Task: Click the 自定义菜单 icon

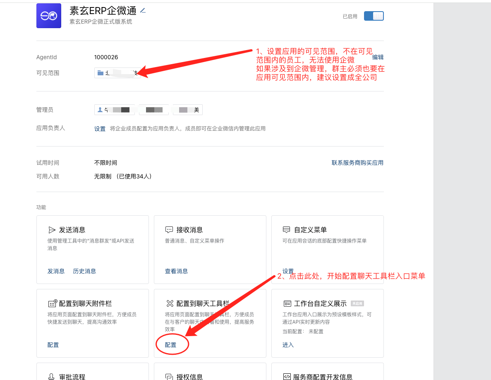Action: click(287, 230)
